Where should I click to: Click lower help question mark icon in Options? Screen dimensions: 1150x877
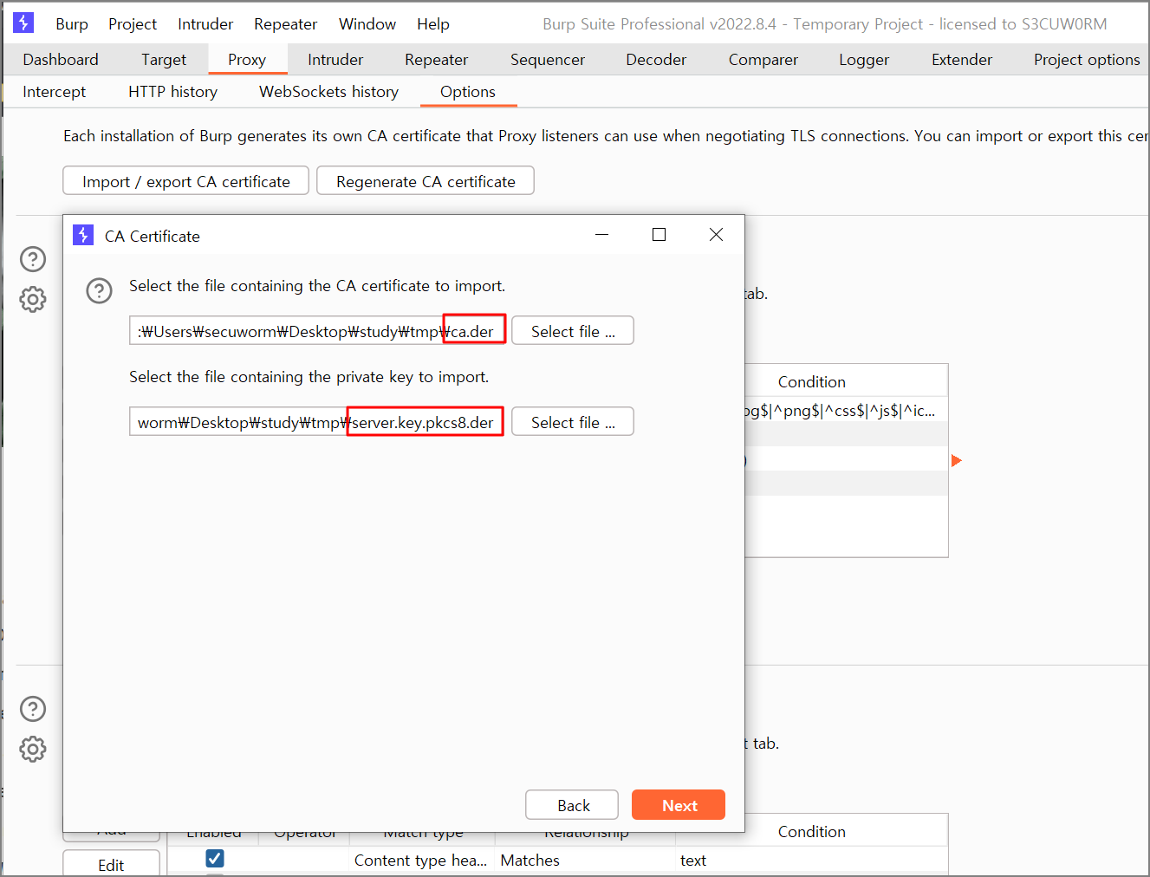click(33, 709)
